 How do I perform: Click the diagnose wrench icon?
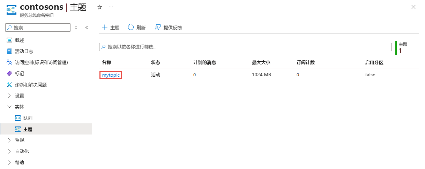tap(9, 85)
